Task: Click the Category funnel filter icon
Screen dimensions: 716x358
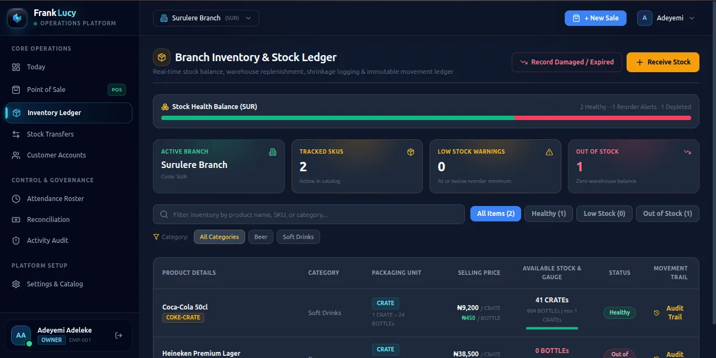Action: 156,237
